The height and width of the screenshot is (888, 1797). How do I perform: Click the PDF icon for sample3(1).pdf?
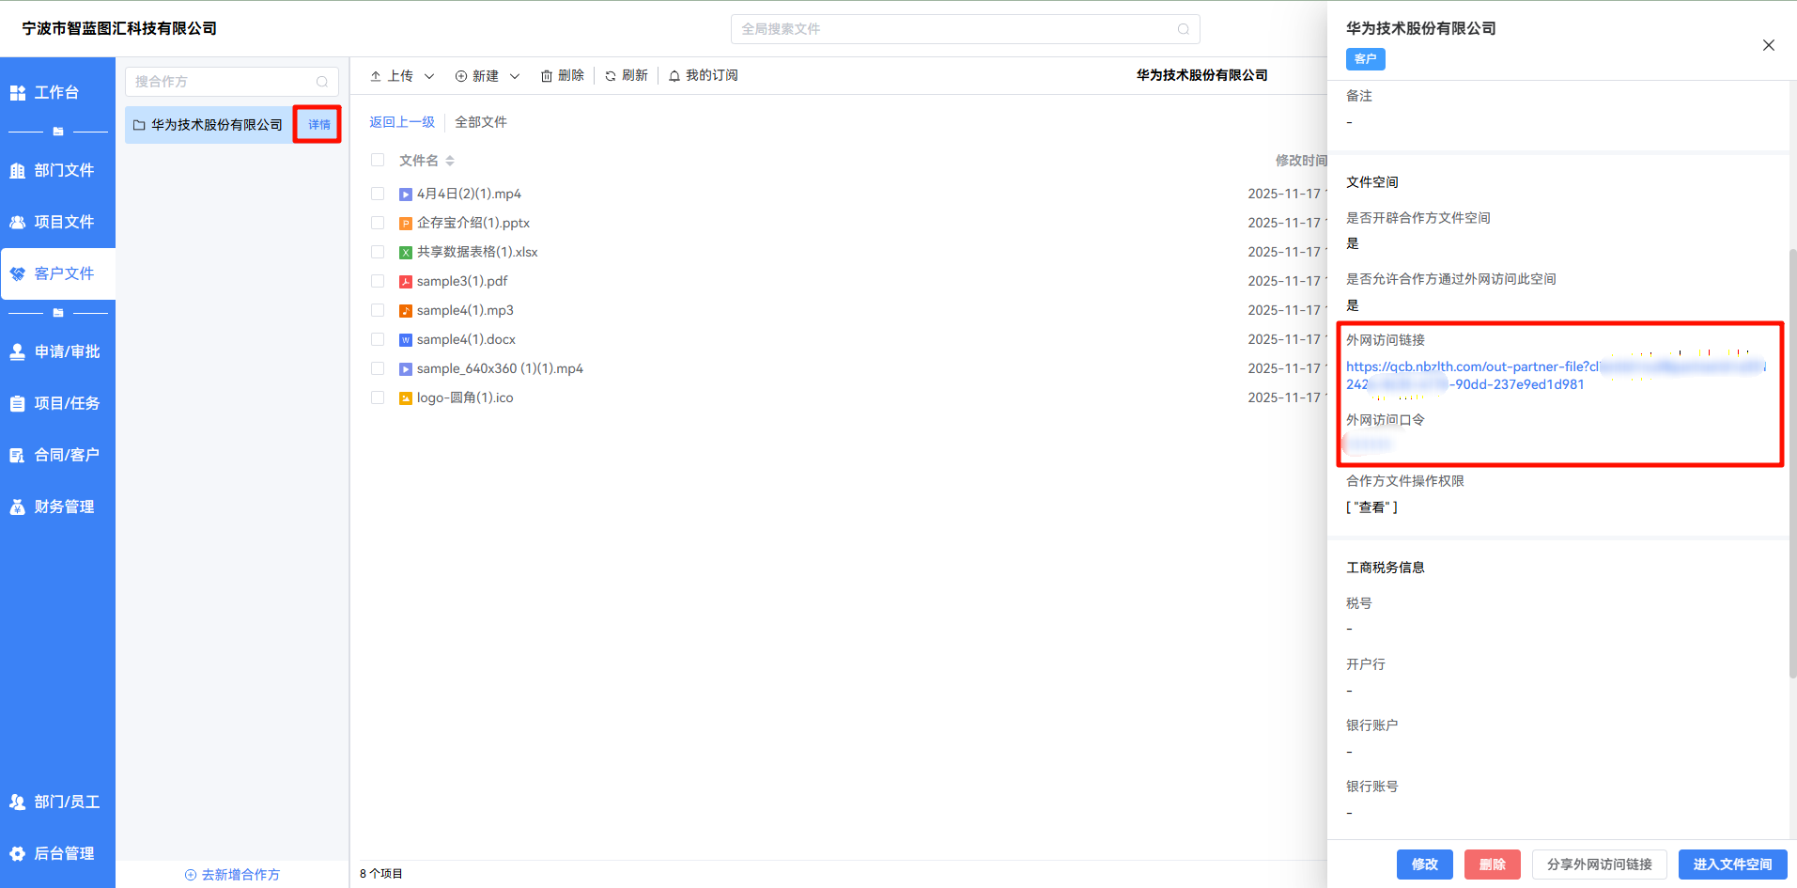tap(406, 282)
